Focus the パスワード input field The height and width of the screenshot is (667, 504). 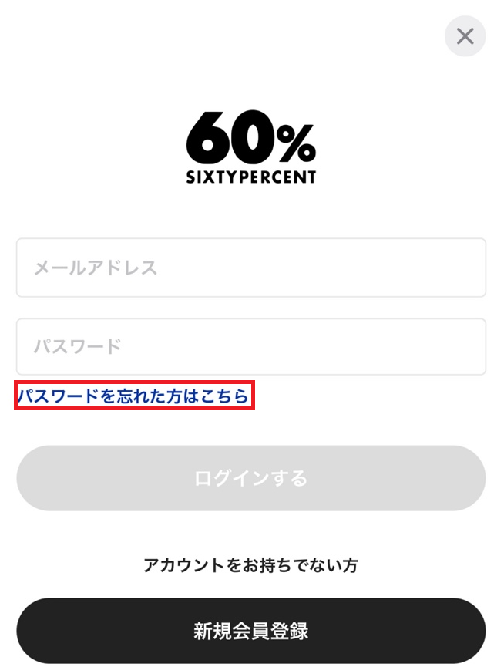coord(251,346)
